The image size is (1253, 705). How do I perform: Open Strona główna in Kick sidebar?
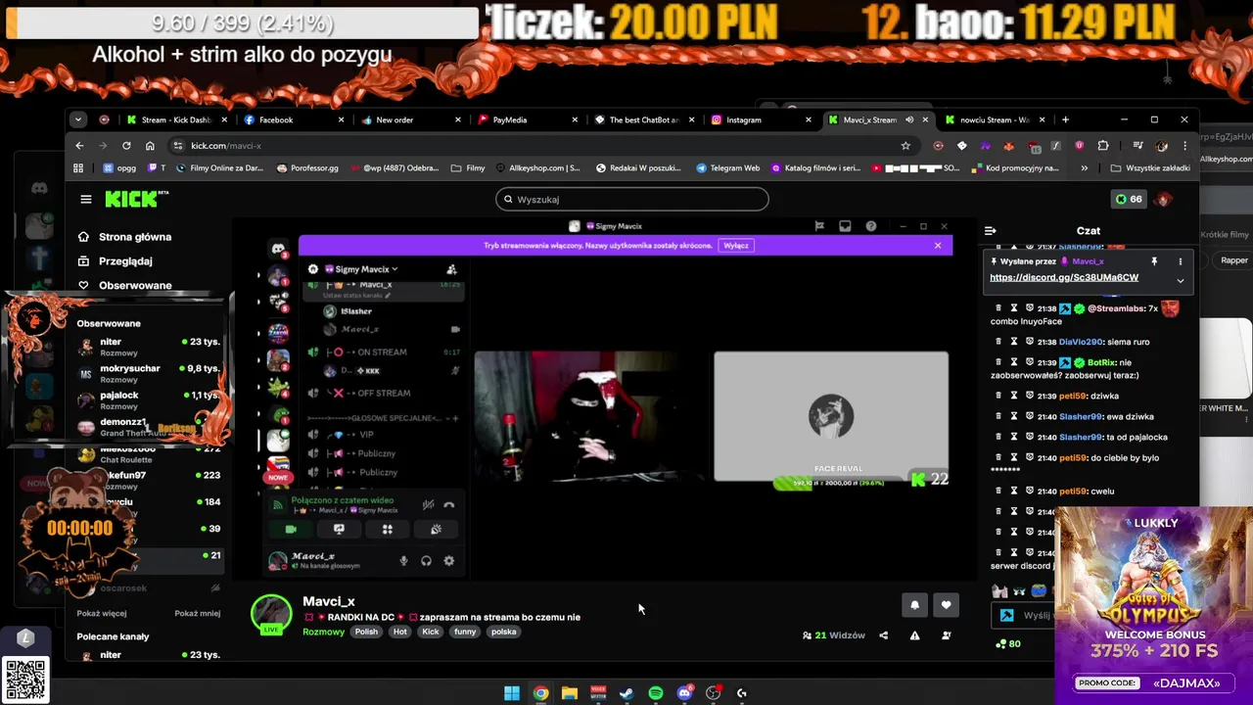point(124,237)
